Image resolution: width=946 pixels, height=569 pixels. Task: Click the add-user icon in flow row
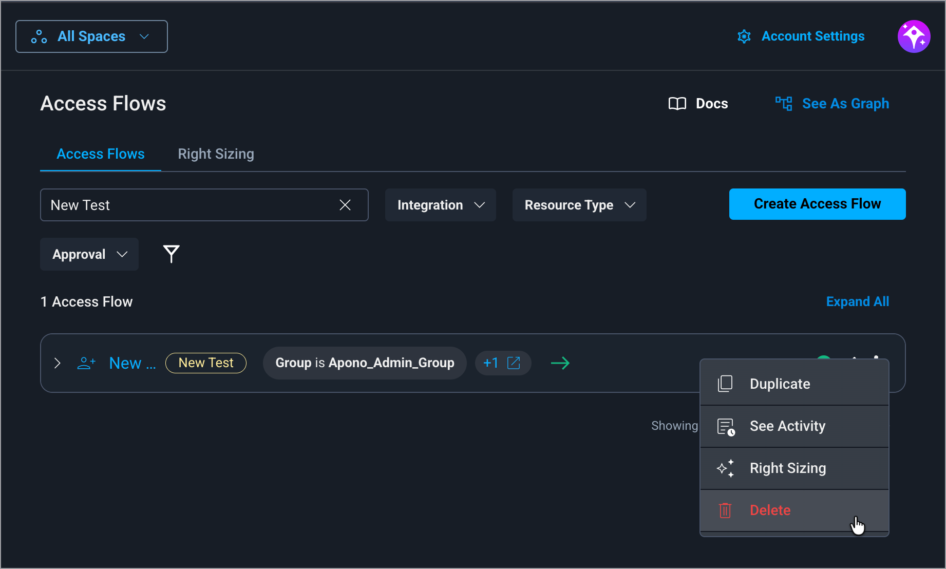coord(86,363)
